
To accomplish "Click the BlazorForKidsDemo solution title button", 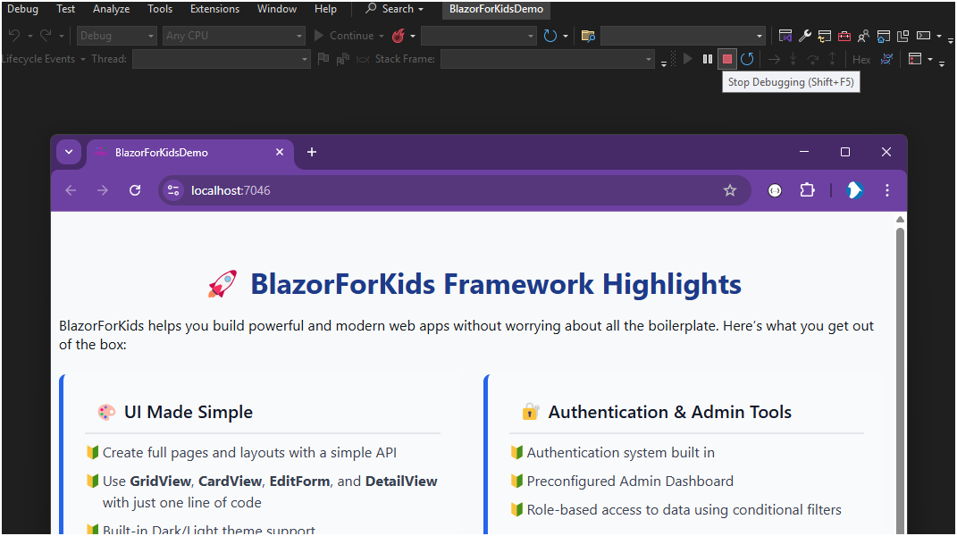I will (496, 9).
